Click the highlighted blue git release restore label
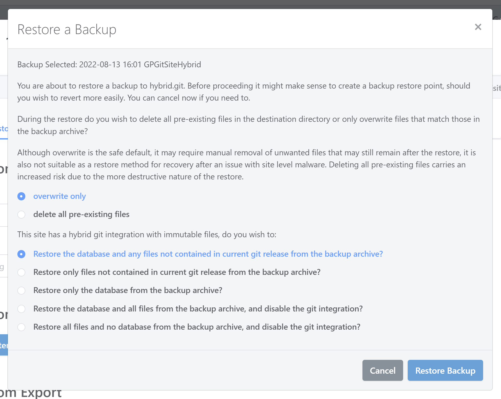501x399 pixels. coord(208,254)
